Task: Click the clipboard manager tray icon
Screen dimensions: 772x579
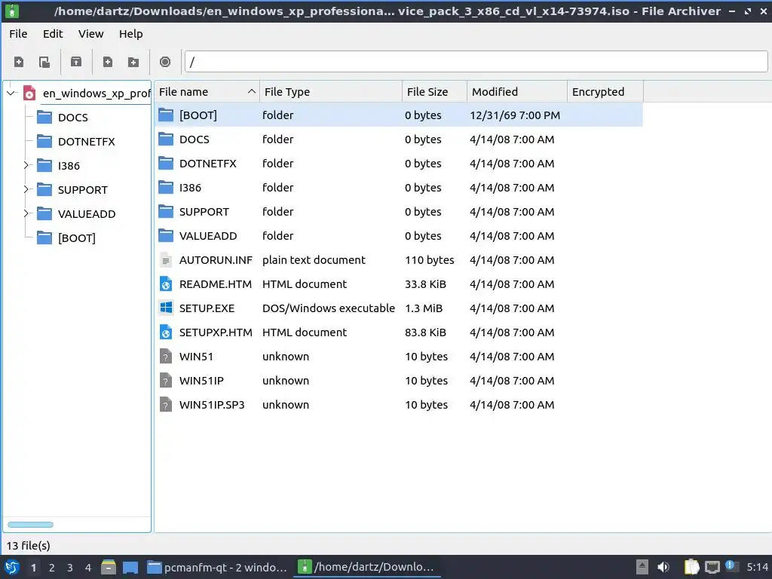Action: click(x=692, y=567)
